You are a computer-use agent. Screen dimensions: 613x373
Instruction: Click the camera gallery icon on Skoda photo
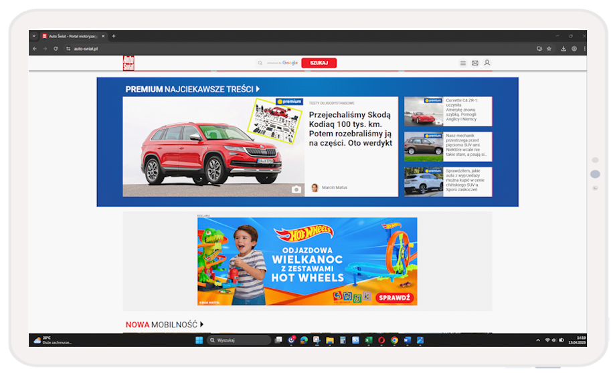tap(296, 189)
